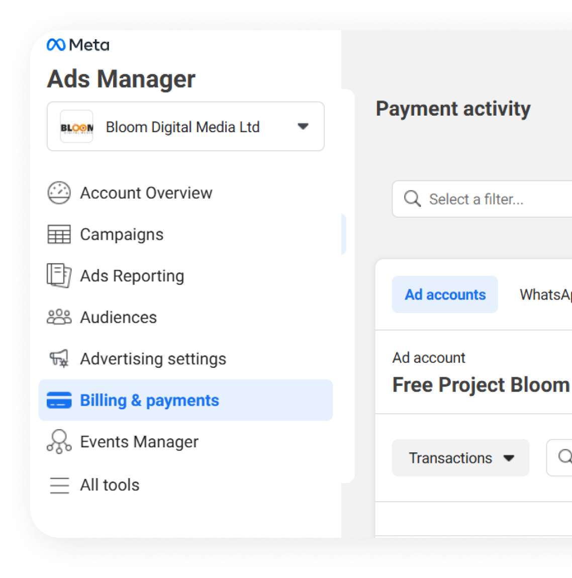Click the Free Project Bloom account name
Viewport: 572px width, 578px height.
[481, 385]
